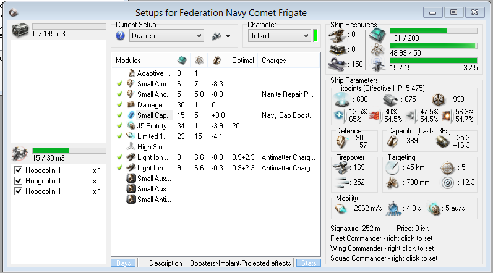
Task: Open the Jetsurf character dropdown
Action: pos(279,36)
